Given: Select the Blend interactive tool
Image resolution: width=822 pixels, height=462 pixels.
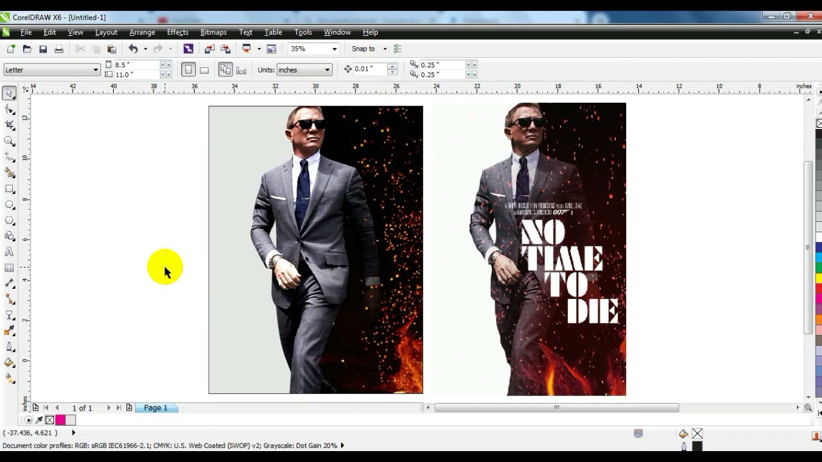Looking at the screenshot, I should [10, 315].
